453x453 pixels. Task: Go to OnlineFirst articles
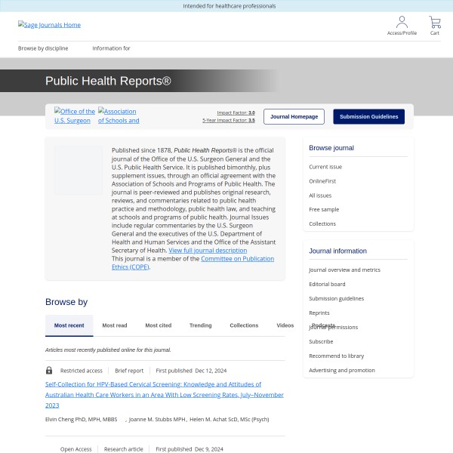pos(322,181)
